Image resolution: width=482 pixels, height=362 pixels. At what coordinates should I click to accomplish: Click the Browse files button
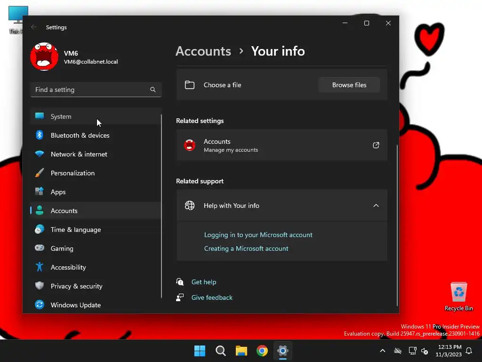pyautogui.click(x=349, y=85)
